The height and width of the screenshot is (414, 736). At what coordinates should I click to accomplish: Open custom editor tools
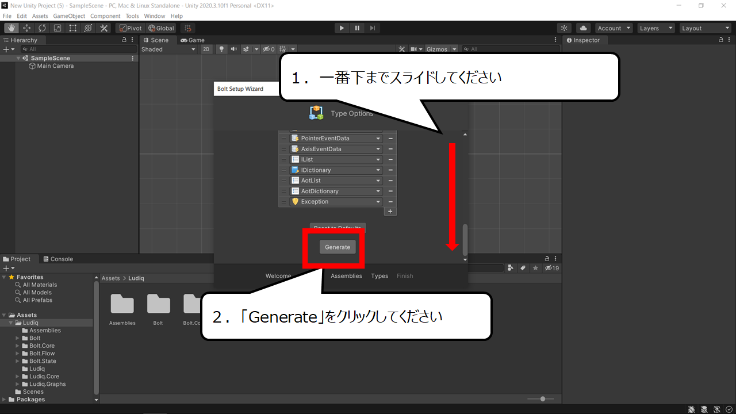(104, 28)
